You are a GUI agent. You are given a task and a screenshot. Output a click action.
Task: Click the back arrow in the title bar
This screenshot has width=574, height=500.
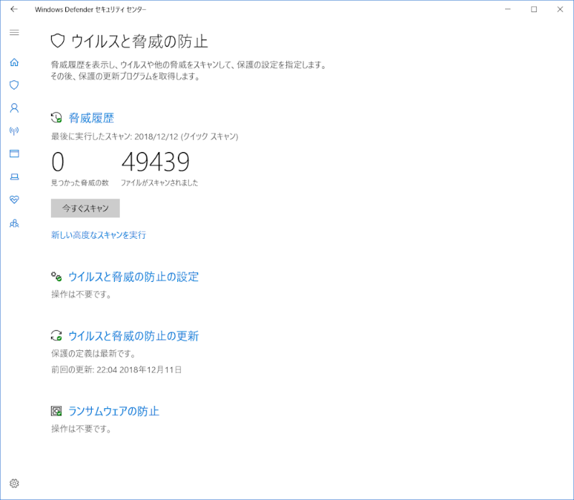(14, 9)
